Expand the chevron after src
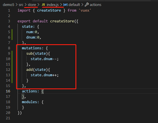The height and width of the screenshot is (123, 158). click(x=26, y=5)
